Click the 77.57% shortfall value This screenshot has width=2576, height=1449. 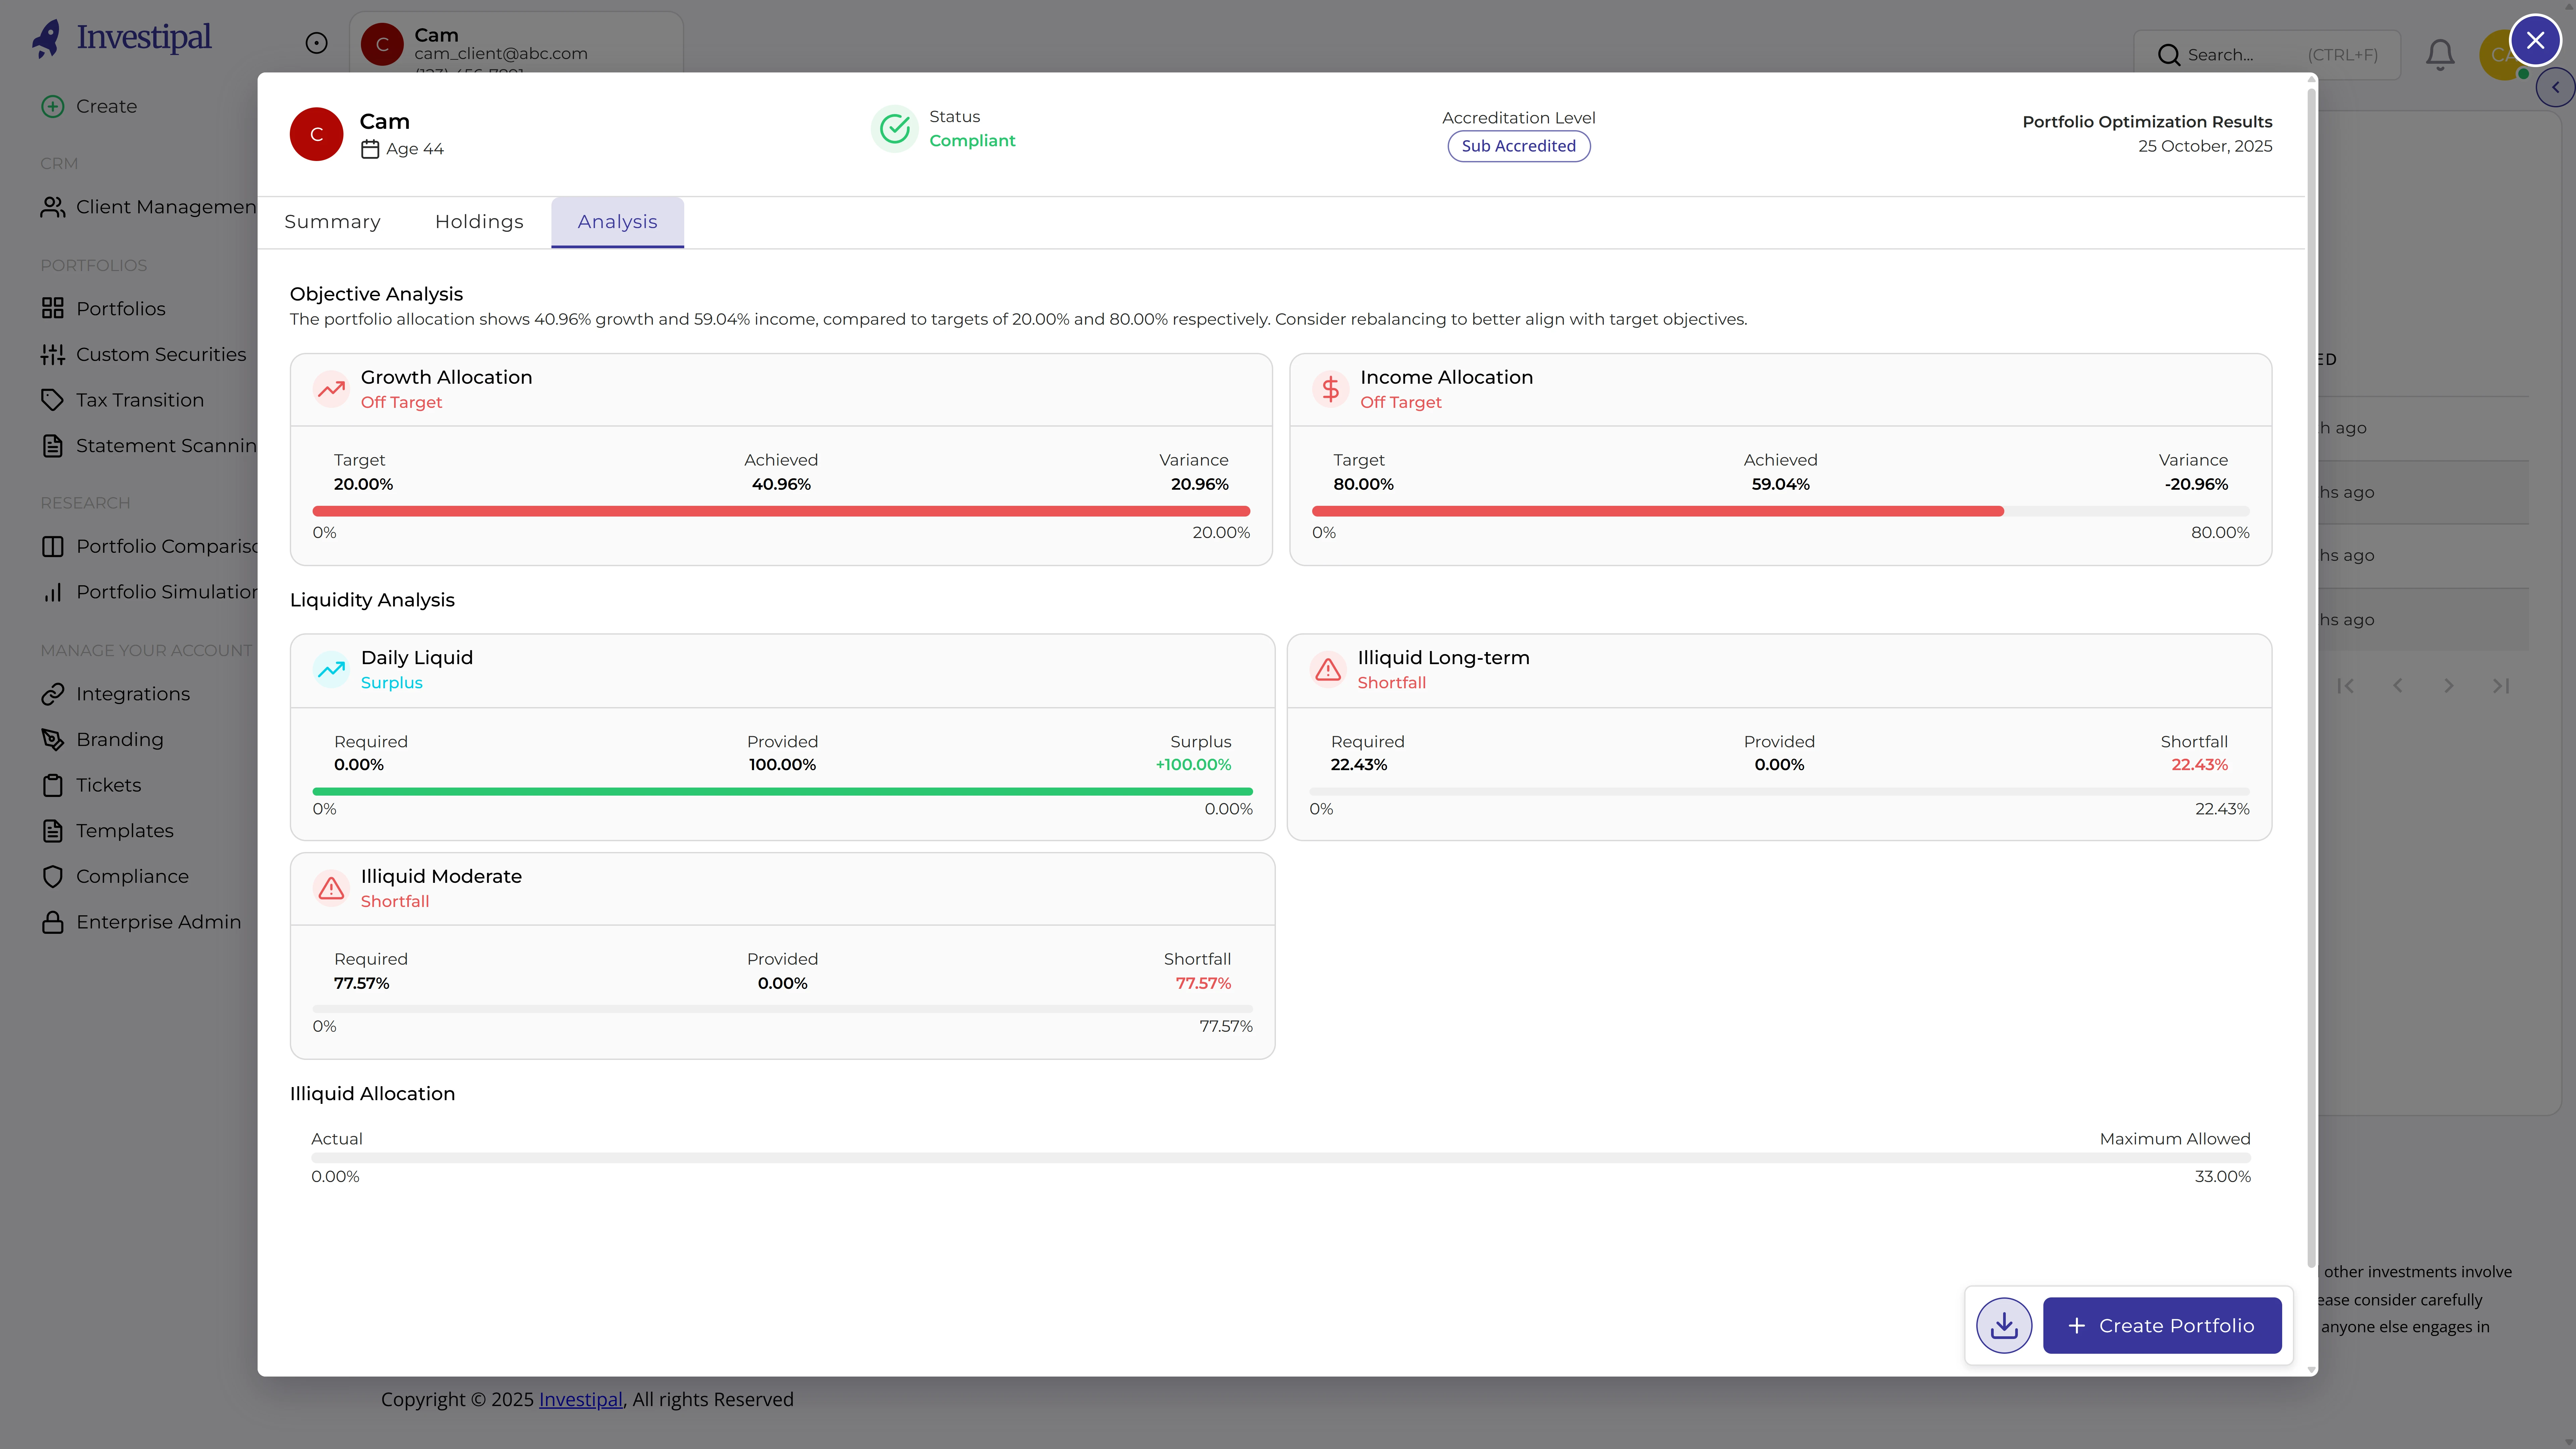1203,984
